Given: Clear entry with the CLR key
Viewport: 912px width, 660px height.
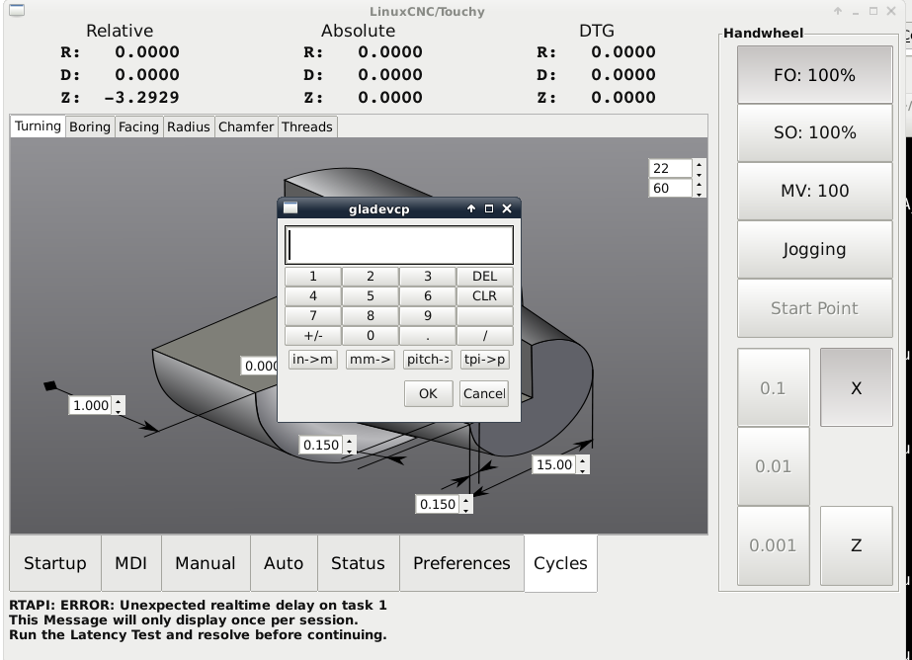Looking at the screenshot, I should [x=485, y=296].
